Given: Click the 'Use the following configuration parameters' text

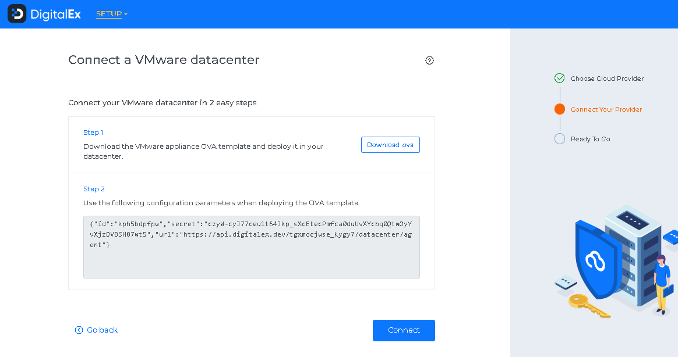Looking at the screenshot, I should pyautogui.click(x=221, y=203).
